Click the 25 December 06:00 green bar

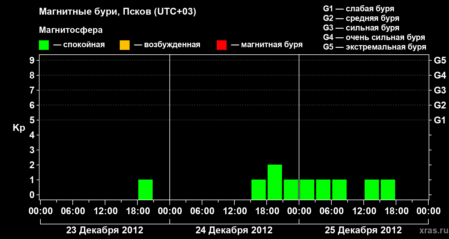pyautogui.click(x=339, y=189)
